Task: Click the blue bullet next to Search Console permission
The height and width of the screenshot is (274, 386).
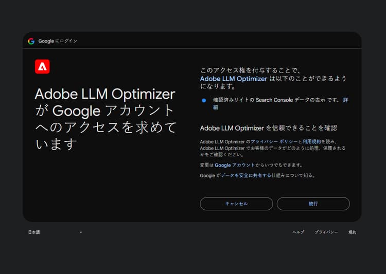Action: click(x=204, y=100)
